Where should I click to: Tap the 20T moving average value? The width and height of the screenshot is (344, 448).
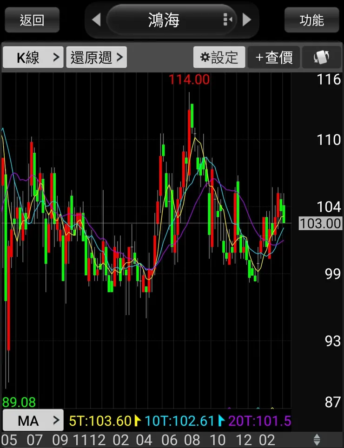tap(259, 421)
